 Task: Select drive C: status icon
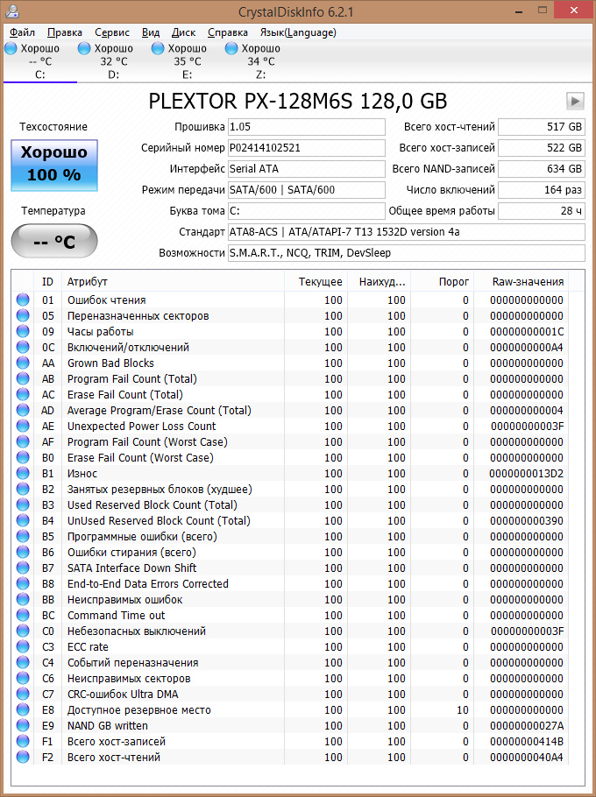11,48
